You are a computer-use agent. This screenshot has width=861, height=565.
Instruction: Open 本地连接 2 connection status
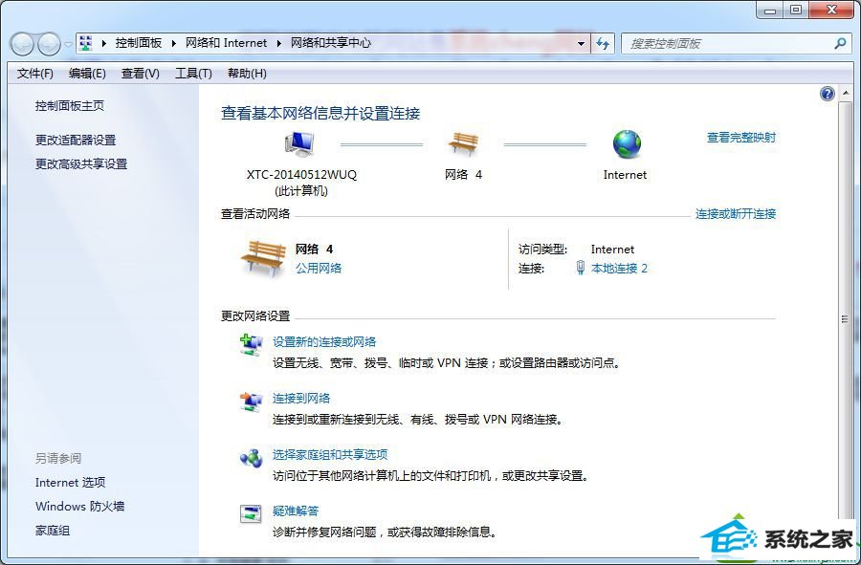coord(619,269)
